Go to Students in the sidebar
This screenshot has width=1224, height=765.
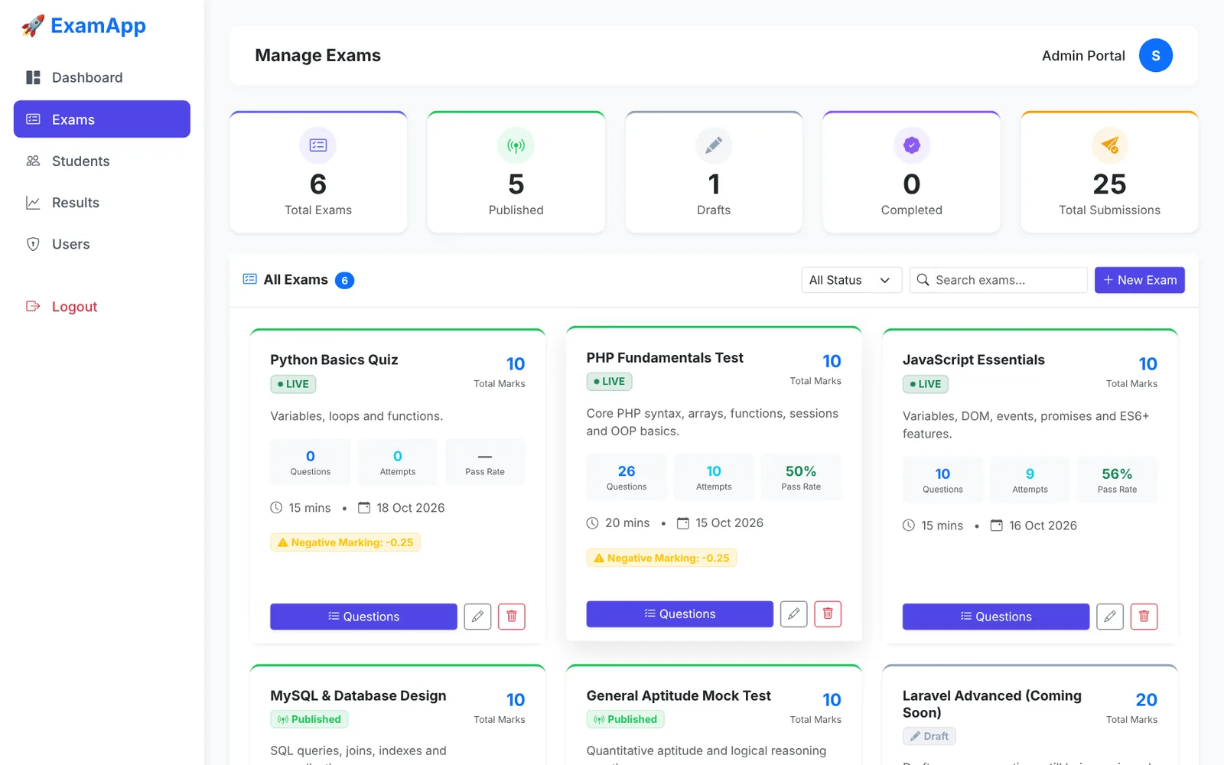(x=102, y=161)
